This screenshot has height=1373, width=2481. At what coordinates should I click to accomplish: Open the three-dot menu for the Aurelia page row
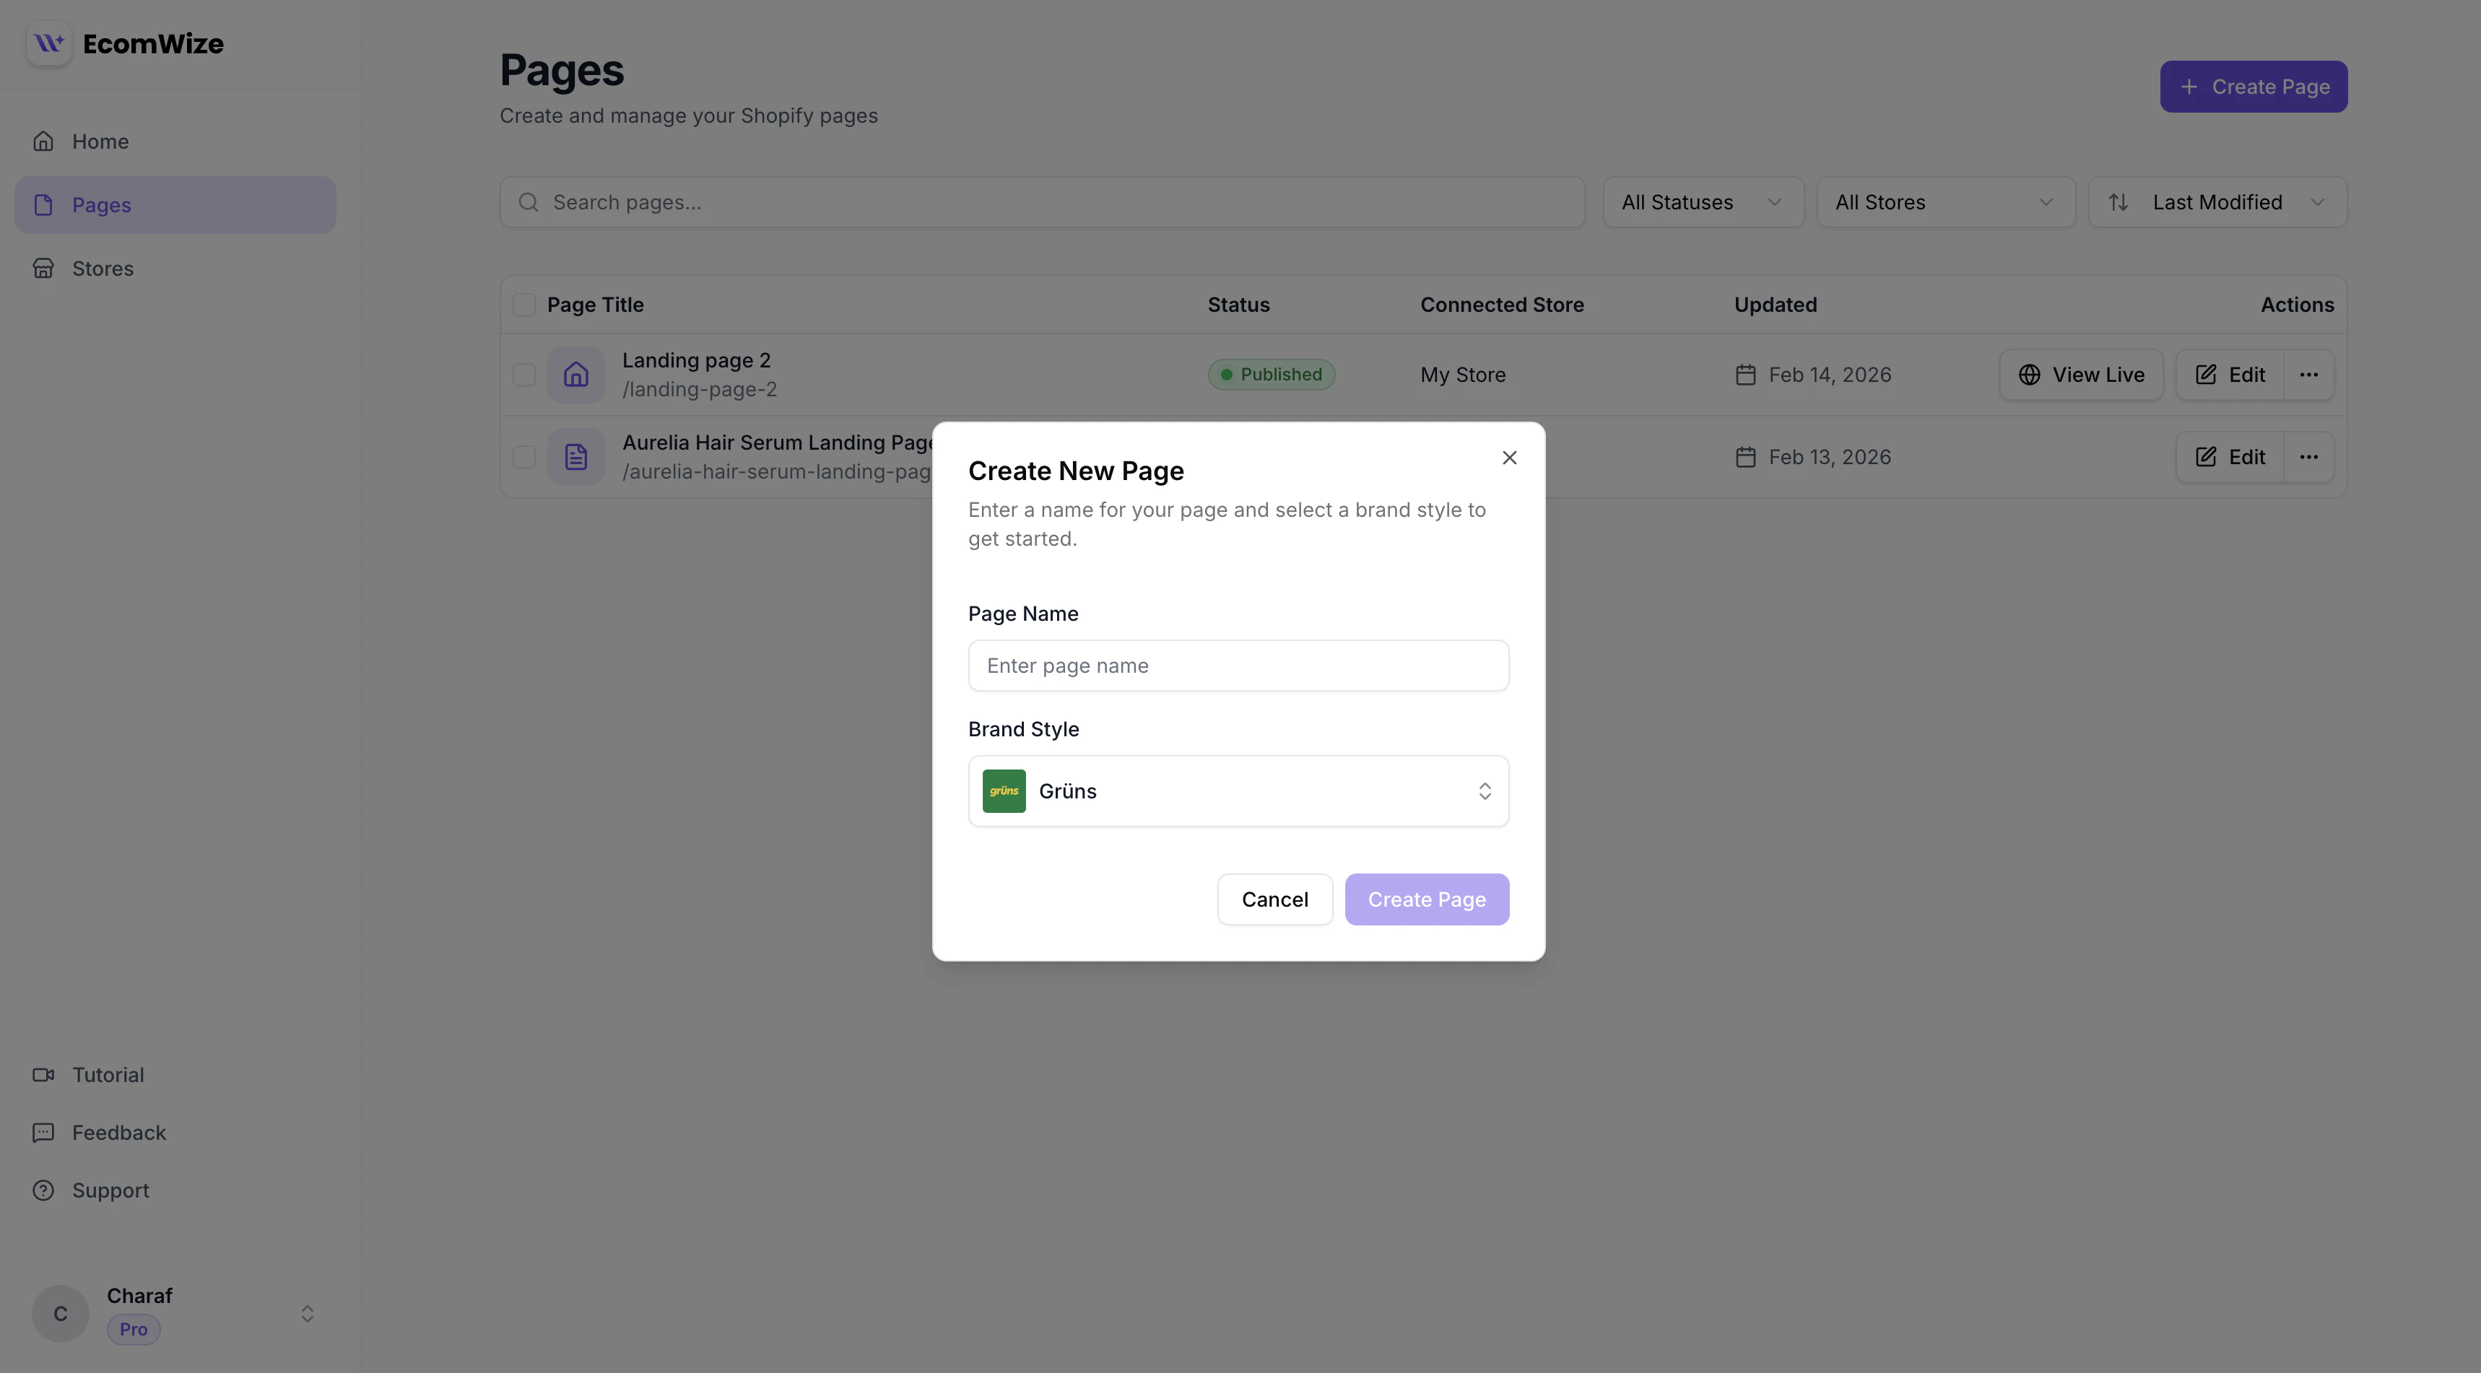click(x=2308, y=458)
